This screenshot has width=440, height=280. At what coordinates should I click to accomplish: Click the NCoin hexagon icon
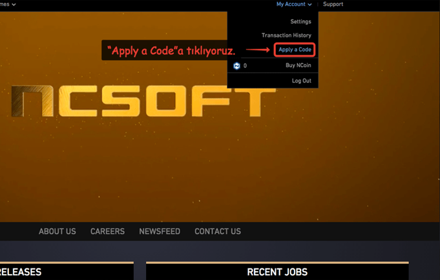pos(237,66)
